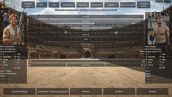Image resolution: width=172 pixels, height=97 pixels.
Task: Click Ganymedes' level icon beside value 6
Action: coord(1,54)
